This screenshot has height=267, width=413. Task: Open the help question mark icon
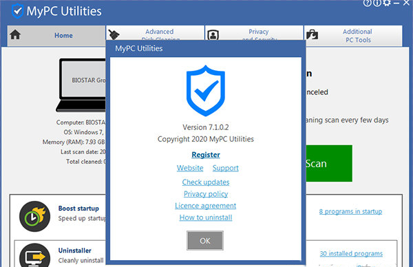tap(367, 3)
